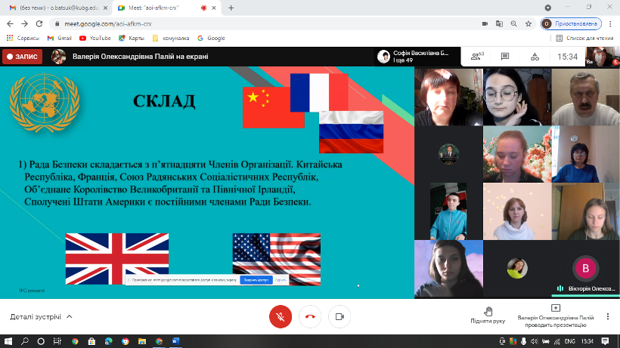The width and height of the screenshot is (620, 348).
Task: Open Microsoft Store from taskbar
Action: (x=91, y=341)
